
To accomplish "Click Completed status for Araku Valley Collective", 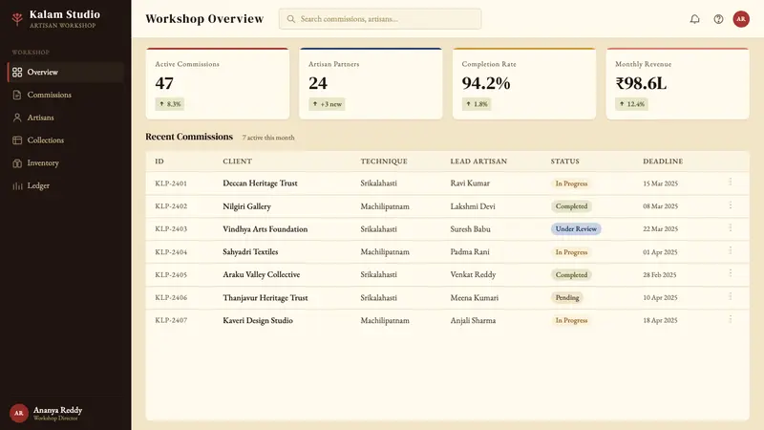I will click(571, 275).
